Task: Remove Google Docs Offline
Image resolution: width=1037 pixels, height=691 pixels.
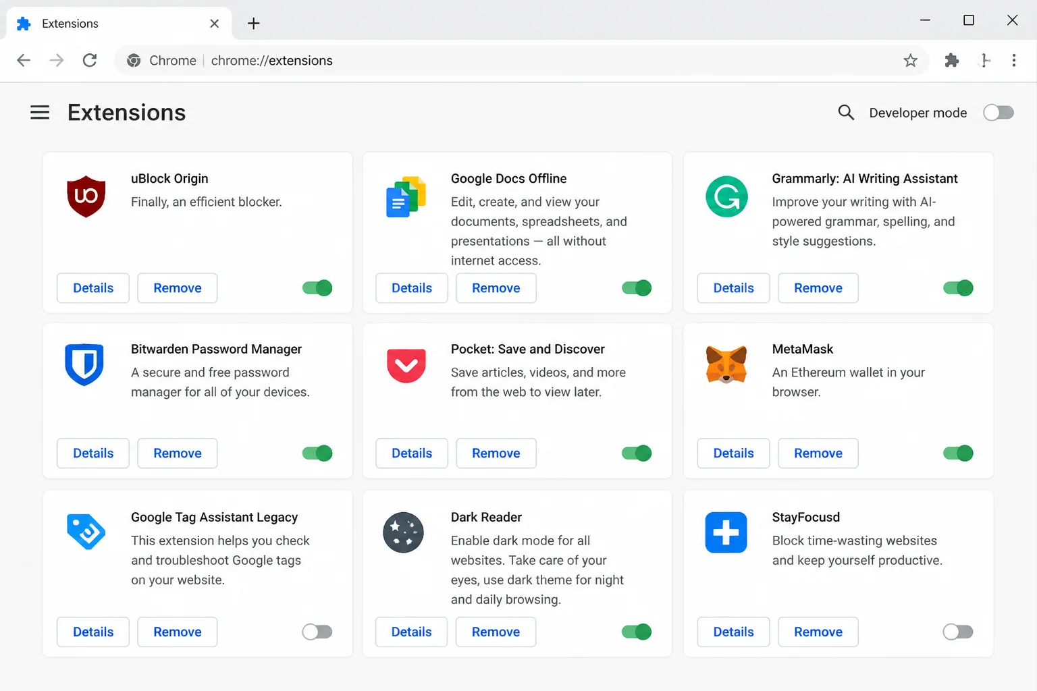Action: [x=496, y=288]
